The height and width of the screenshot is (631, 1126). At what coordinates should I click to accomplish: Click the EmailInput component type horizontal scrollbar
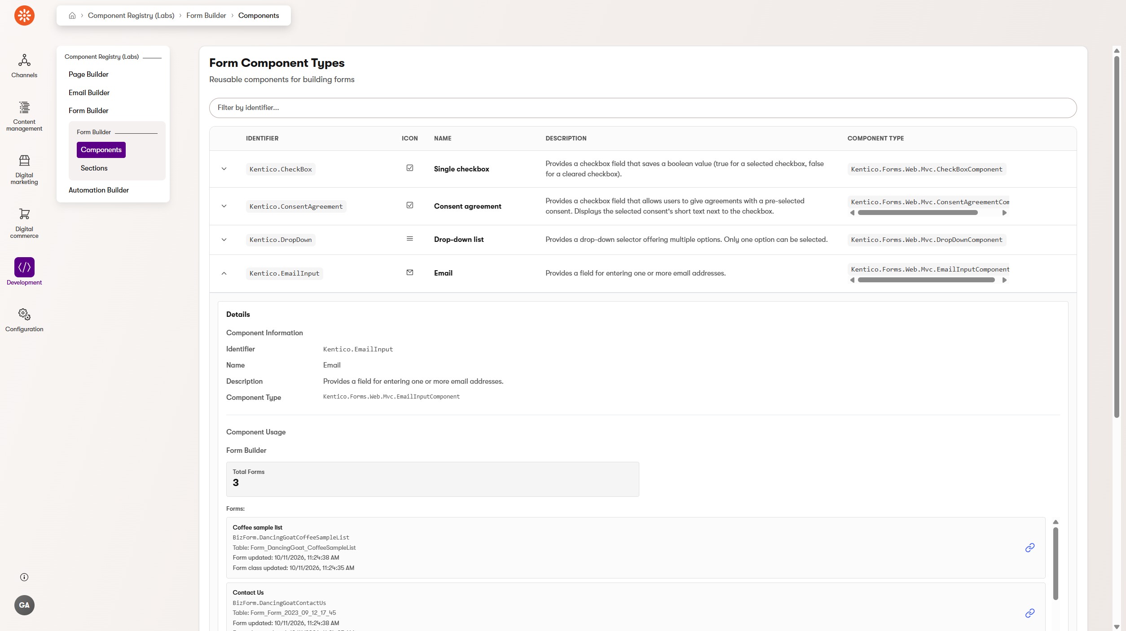pos(926,280)
